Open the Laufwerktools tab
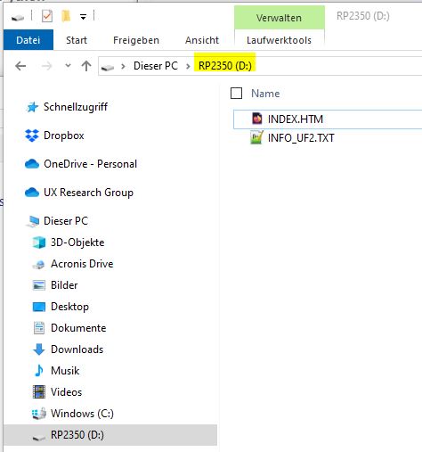 click(x=279, y=40)
